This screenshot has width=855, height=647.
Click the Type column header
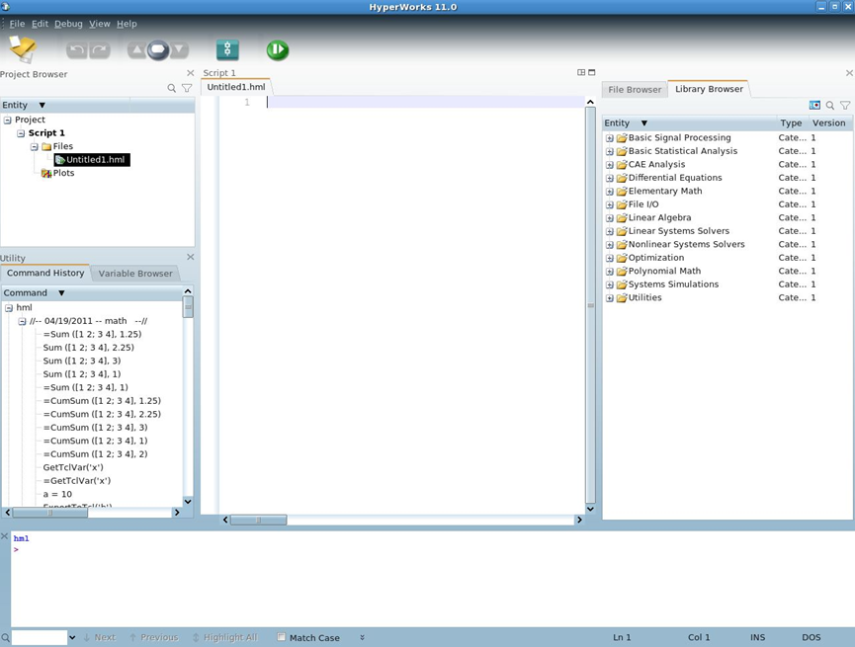(x=791, y=123)
